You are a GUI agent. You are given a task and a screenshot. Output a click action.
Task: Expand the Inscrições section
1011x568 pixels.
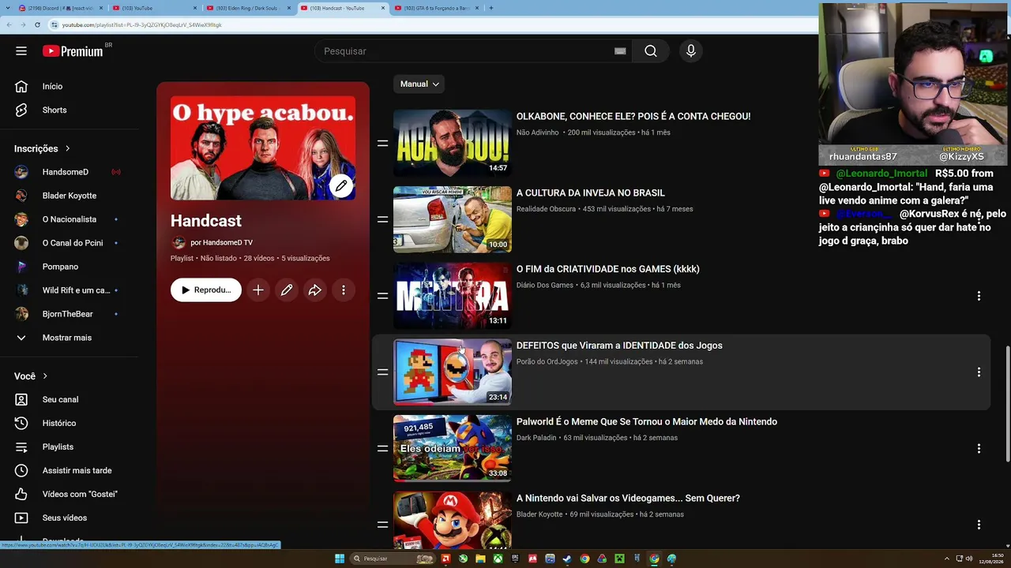click(x=43, y=148)
